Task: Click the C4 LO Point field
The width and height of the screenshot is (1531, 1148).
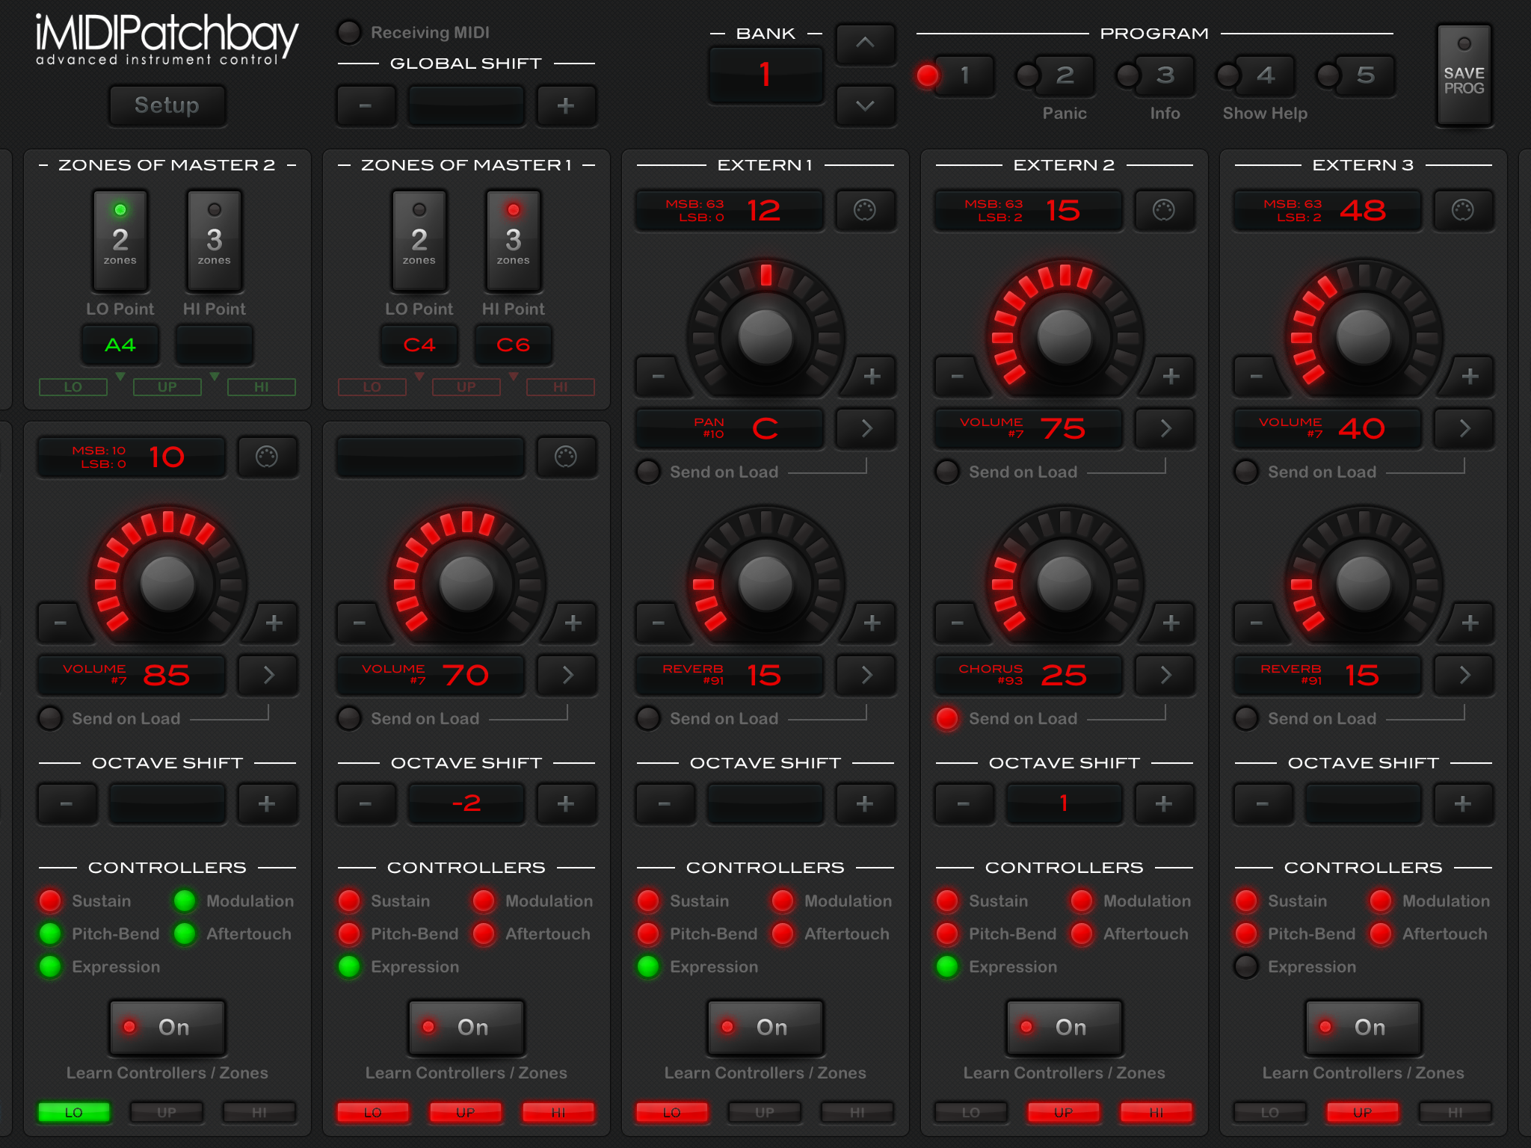Action: pos(419,345)
